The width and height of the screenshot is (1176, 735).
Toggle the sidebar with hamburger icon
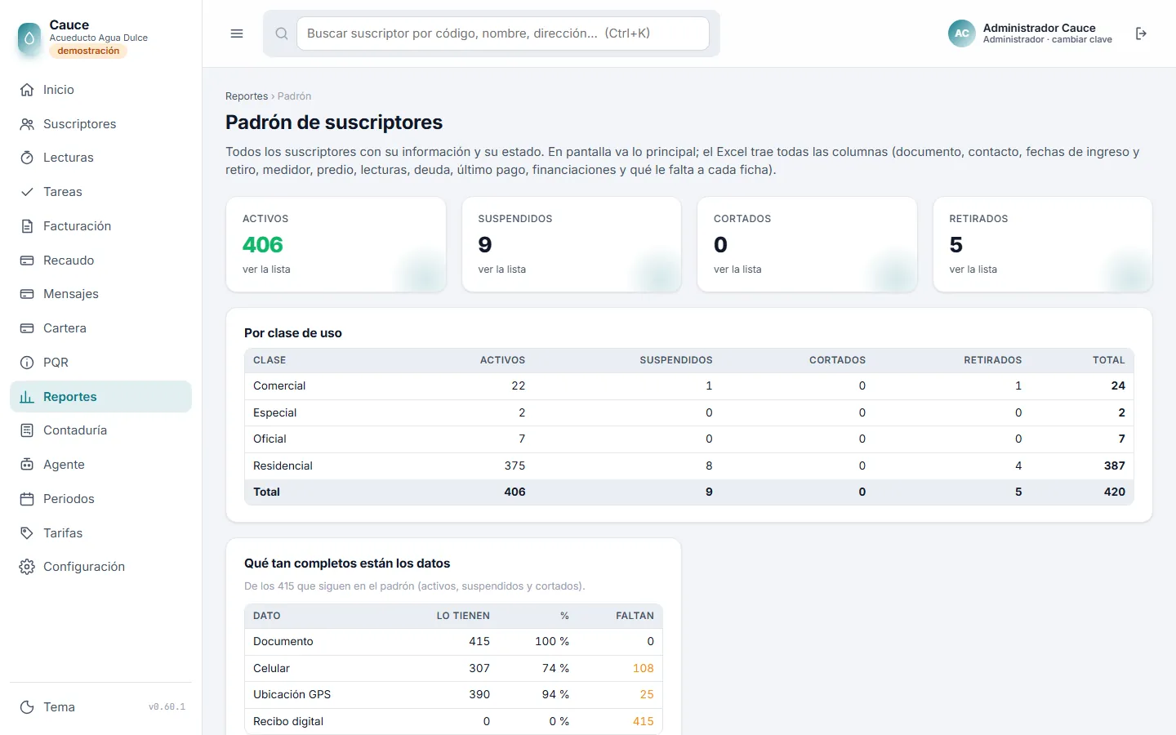click(x=237, y=33)
